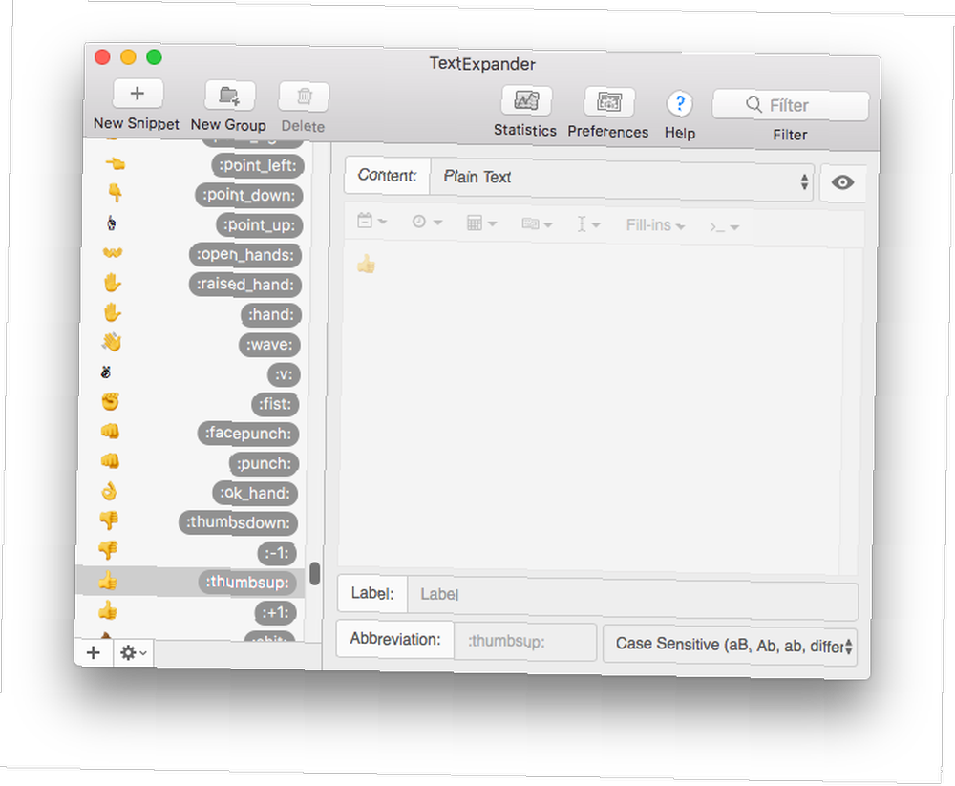Open the time insertion clock menu
This screenshot has width=955, height=786.
pos(427,222)
